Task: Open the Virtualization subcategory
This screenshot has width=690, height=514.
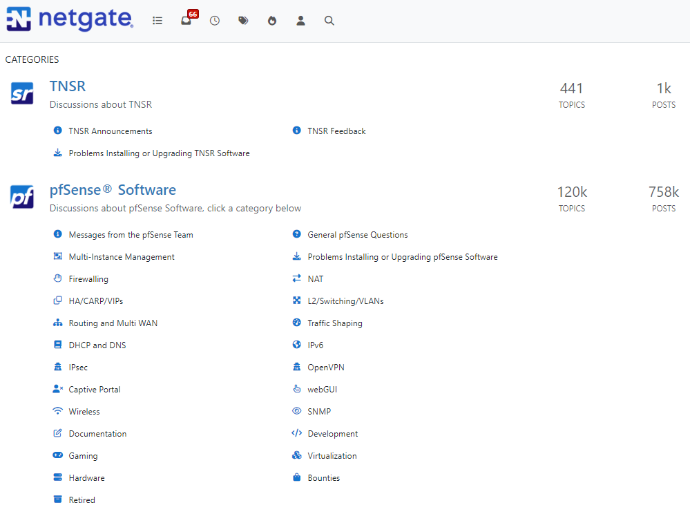Action: (x=332, y=456)
